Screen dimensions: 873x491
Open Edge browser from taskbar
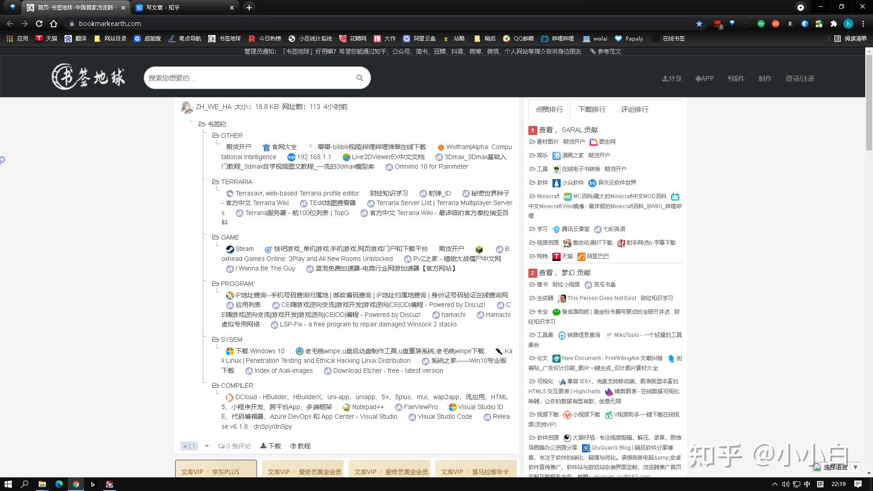[x=59, y=484]
